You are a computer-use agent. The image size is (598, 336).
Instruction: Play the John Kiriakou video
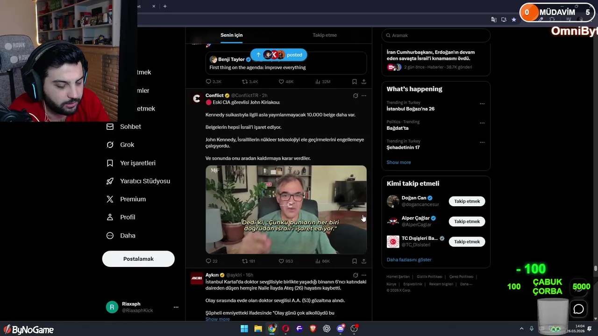coord(286,210)
